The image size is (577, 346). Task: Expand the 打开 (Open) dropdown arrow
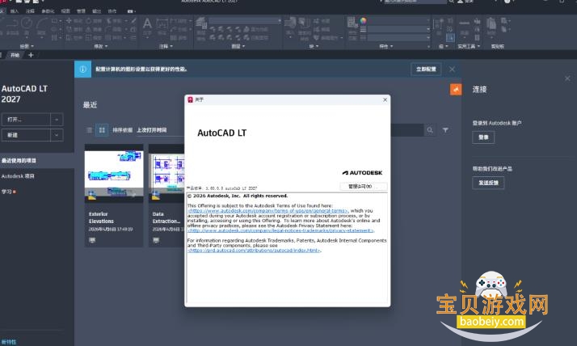57,120
